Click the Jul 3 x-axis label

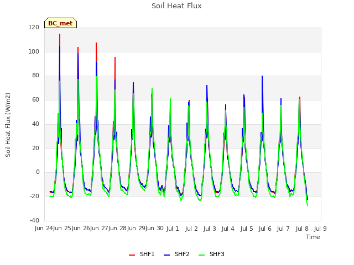click(210, 229)
